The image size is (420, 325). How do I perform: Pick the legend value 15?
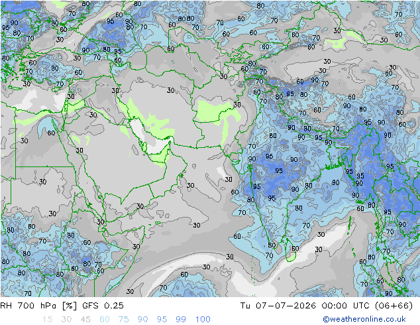point(47,320)
